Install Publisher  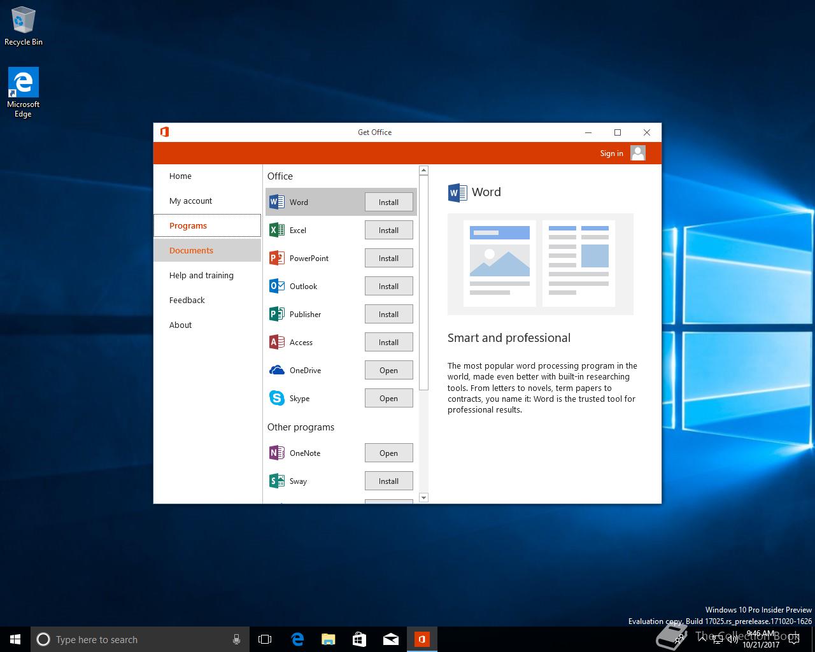coord(388,314)
